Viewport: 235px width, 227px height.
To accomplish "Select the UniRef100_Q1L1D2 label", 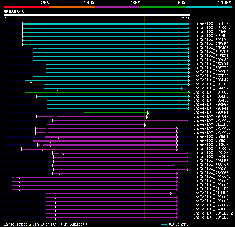I will click(211, 189).
